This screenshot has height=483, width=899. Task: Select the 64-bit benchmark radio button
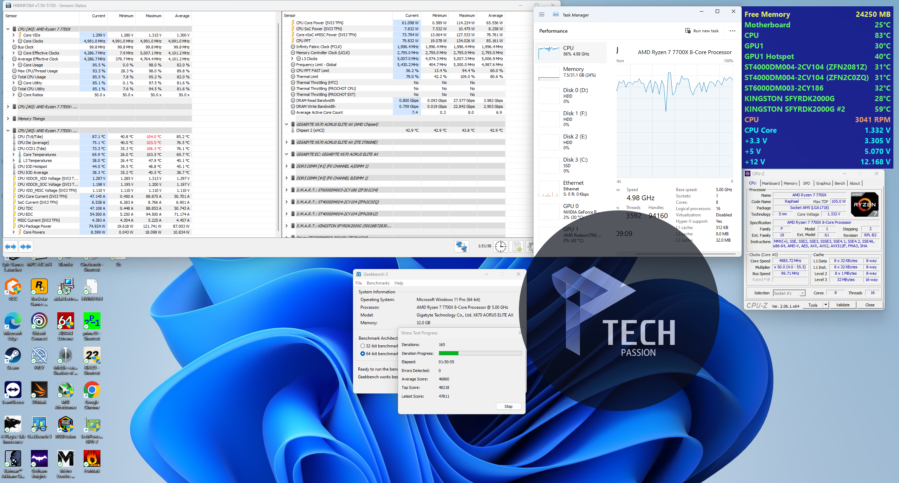point(363,354)
